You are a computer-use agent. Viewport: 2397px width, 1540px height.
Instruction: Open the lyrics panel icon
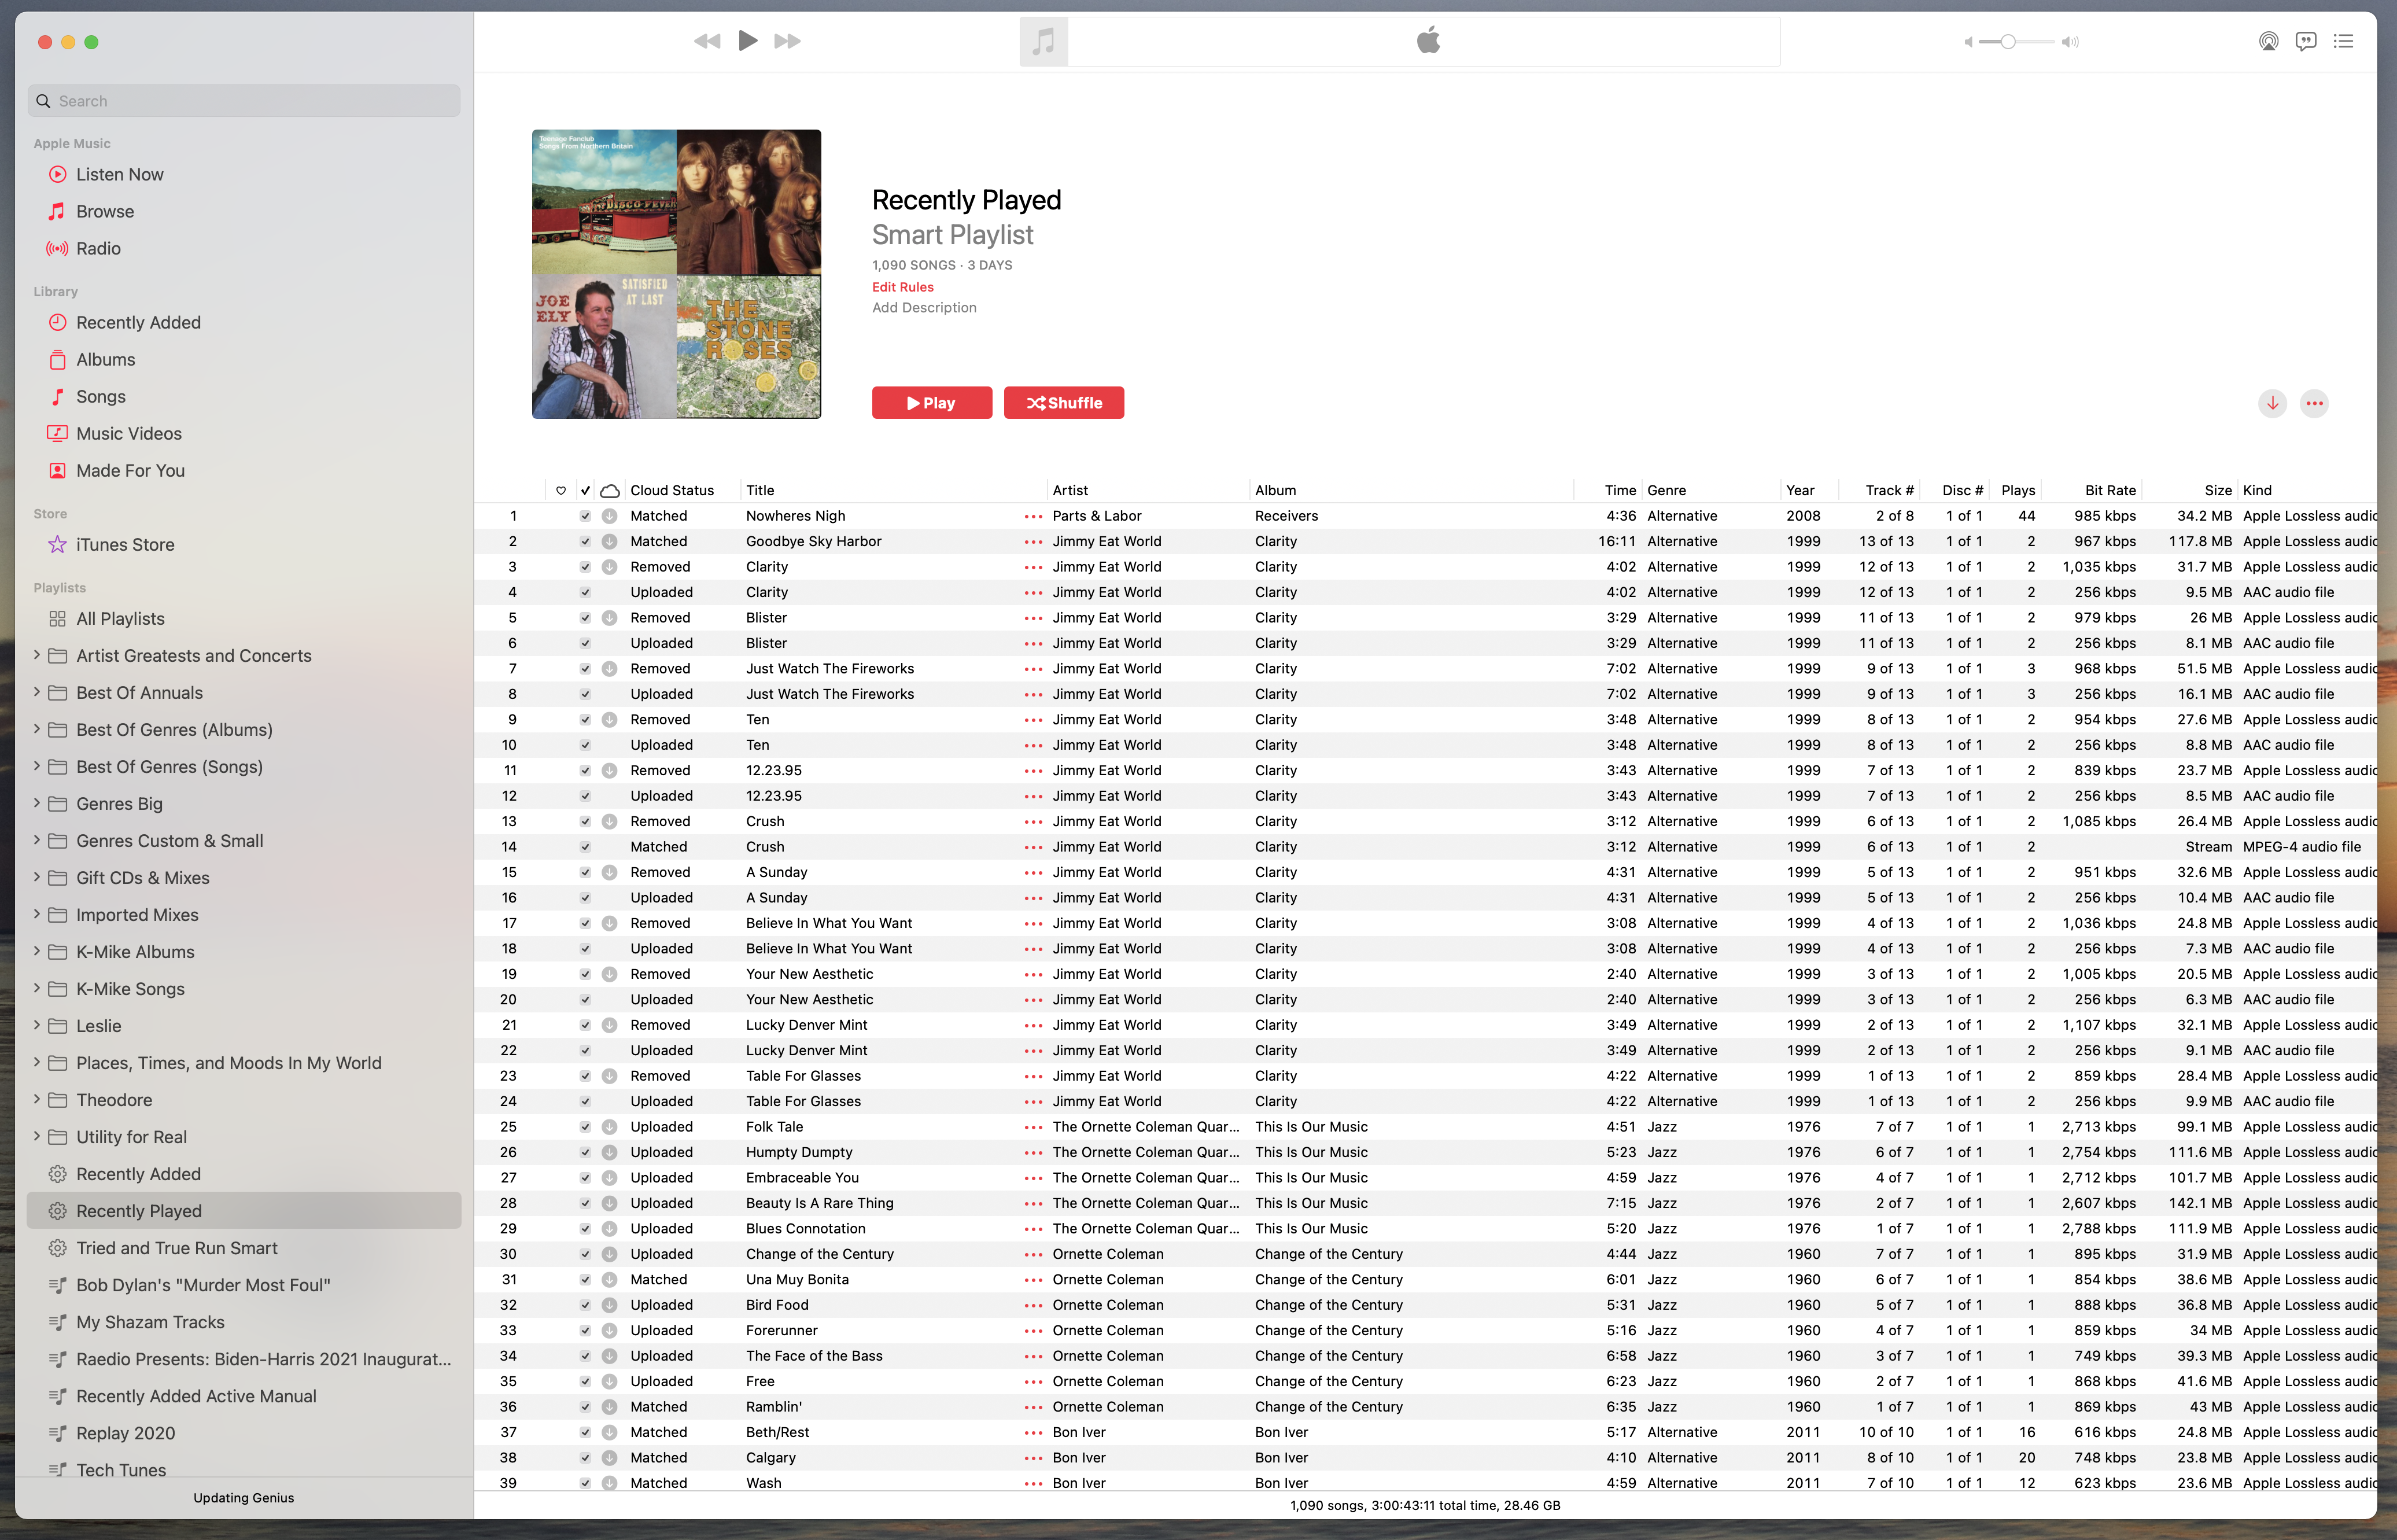click(x=2305, y=41)
